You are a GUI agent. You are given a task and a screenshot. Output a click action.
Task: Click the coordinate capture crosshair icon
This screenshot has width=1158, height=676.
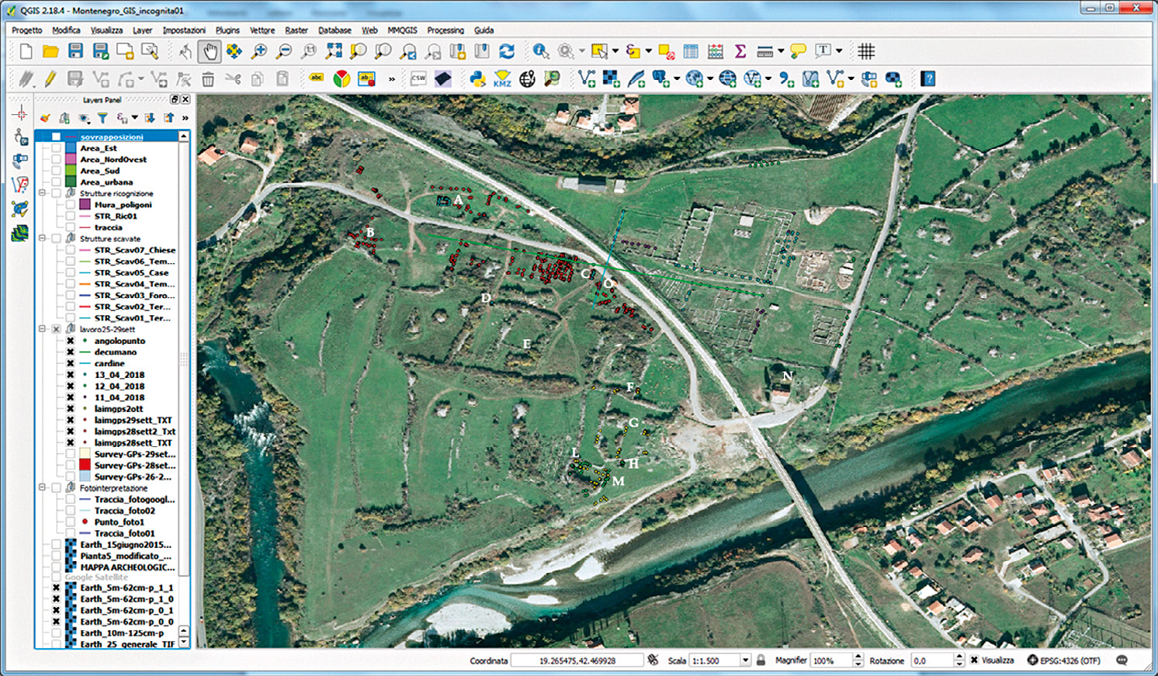20,114
